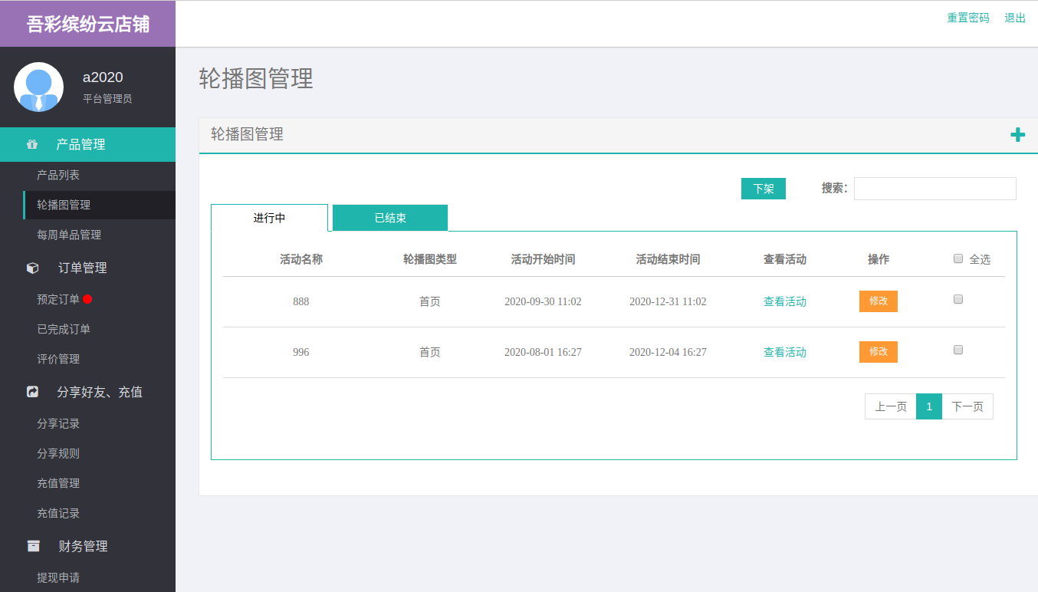The width and height of the screenshot is (1038, 592).
Task: Click the green plus add icon
Action: pos(1017,135)
